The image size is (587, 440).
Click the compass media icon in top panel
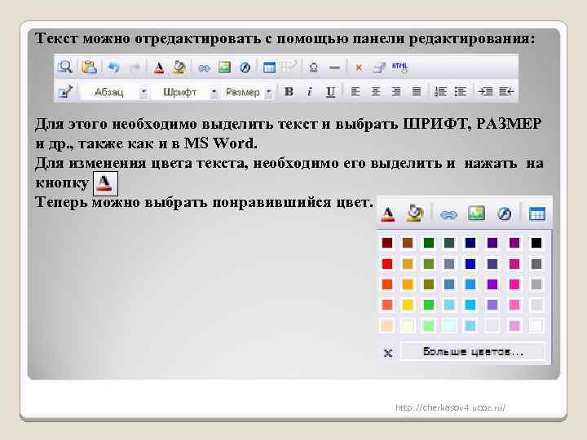tap(245, 68)
